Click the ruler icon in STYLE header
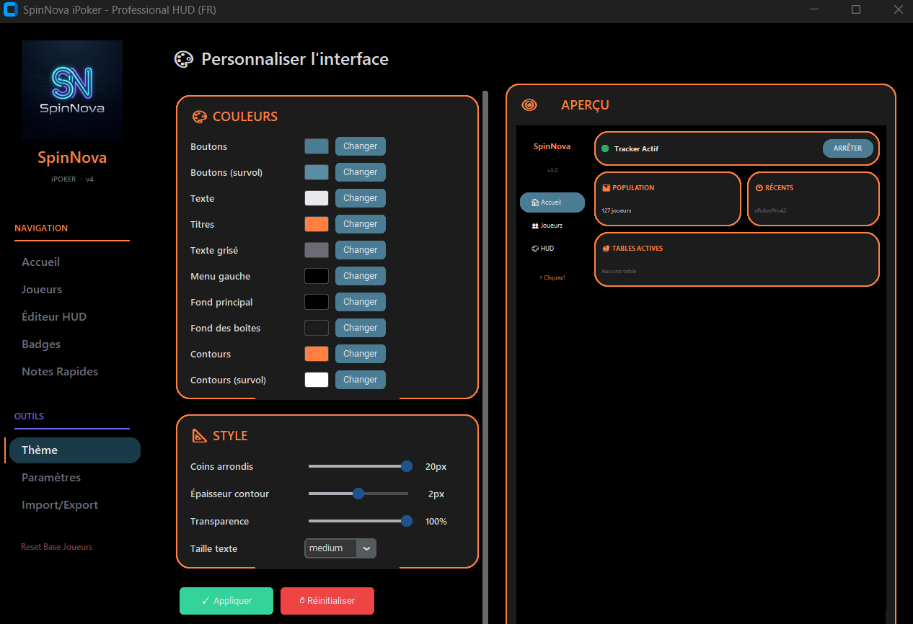 [199, 436]
